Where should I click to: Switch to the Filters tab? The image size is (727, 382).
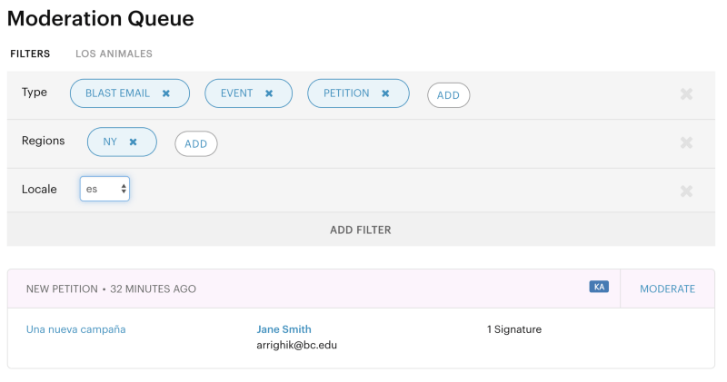tap(30, 54)
